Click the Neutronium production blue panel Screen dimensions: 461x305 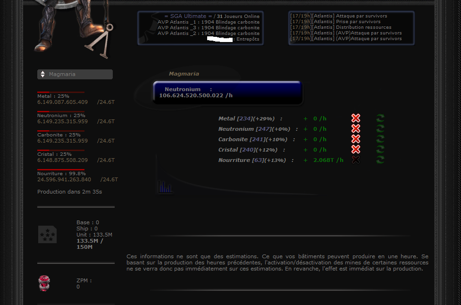(227, 93)
